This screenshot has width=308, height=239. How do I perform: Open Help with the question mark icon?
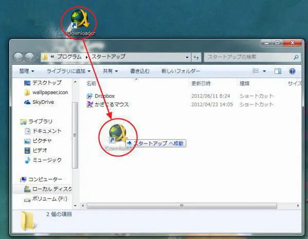click(x=292, y=71)
